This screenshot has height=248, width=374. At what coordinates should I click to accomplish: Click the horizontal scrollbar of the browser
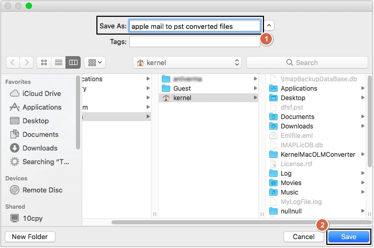241,222
